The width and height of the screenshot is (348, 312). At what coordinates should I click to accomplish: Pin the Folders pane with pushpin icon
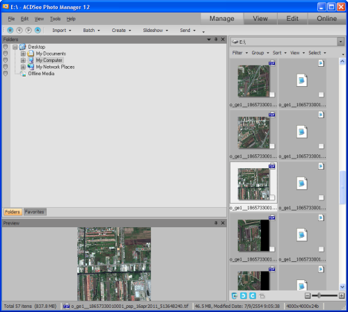216,40
